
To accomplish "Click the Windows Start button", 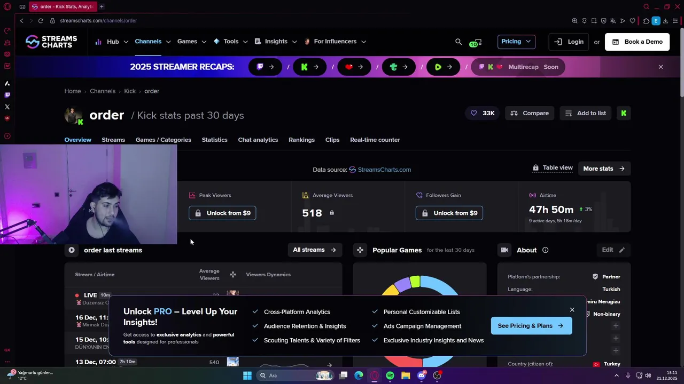I will point(247,375).
